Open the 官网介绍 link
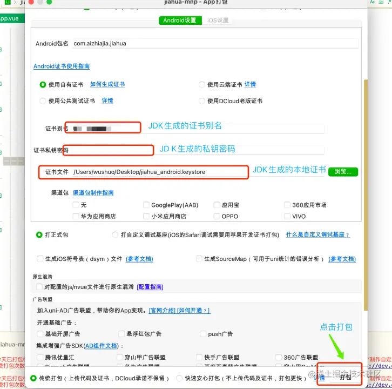 pyautogui.click(x=162, y=311)
